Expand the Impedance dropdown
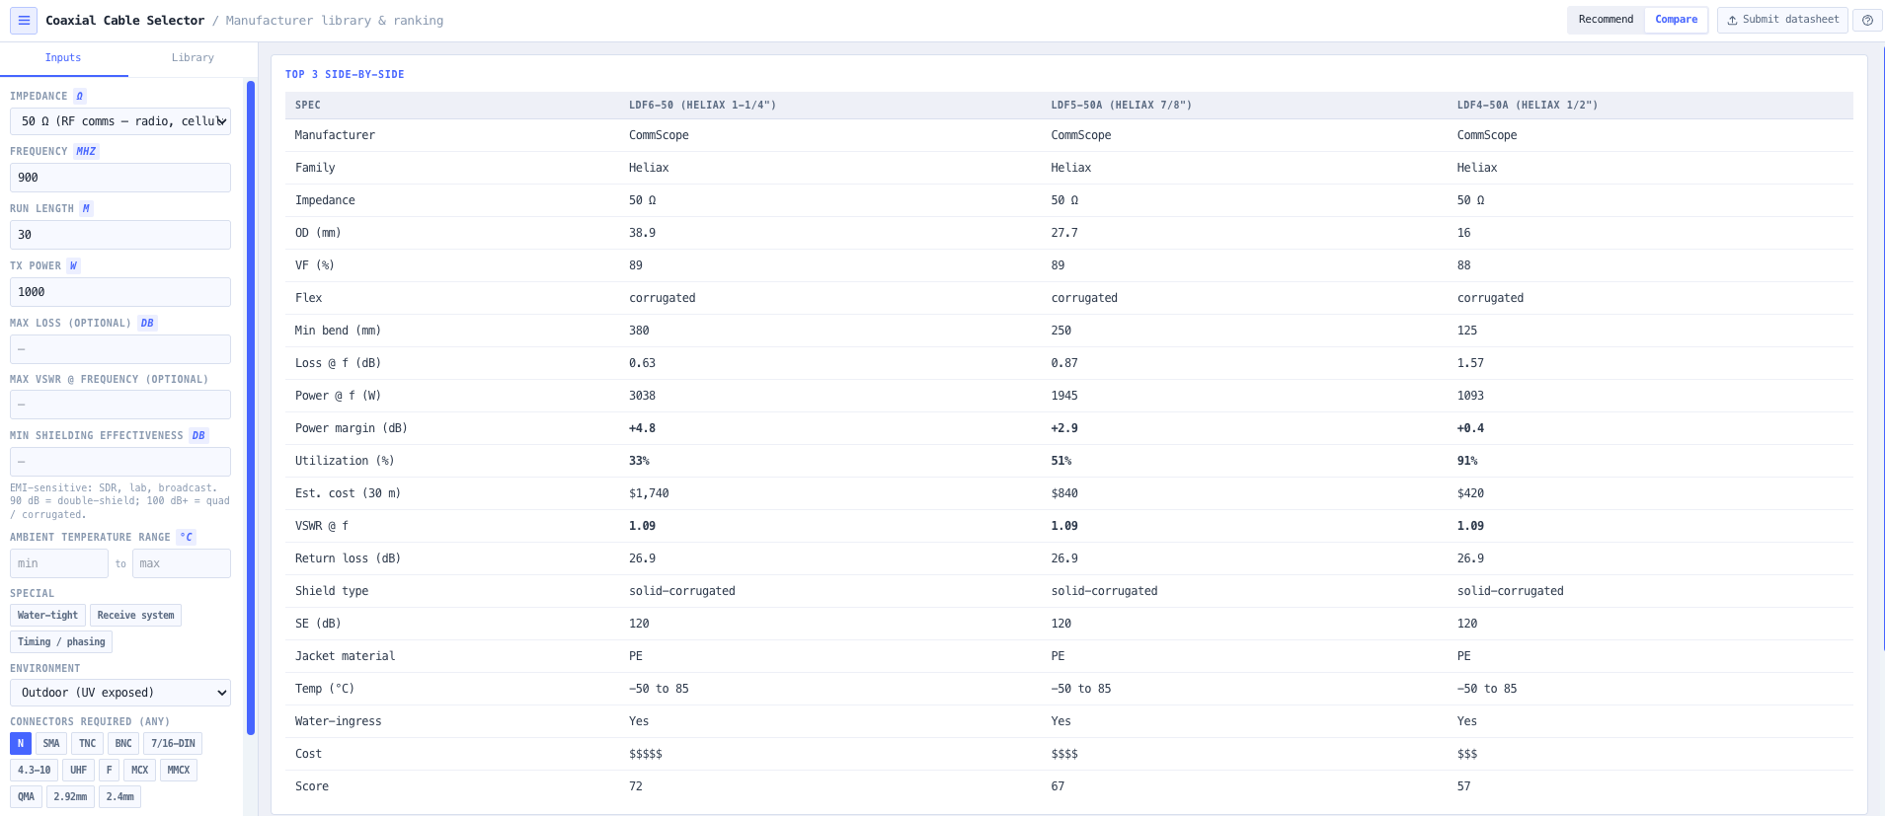This screenshot has width=1885, height=816. [120, 121]
